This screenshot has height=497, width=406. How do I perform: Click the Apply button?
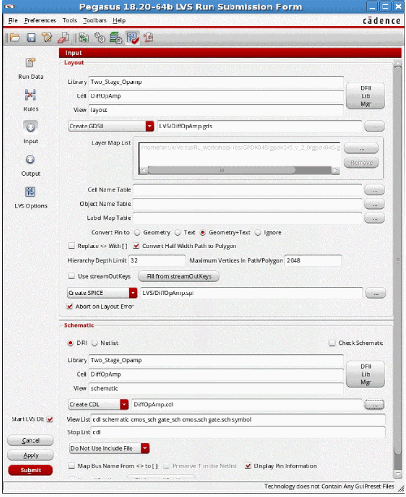(31, 455)
